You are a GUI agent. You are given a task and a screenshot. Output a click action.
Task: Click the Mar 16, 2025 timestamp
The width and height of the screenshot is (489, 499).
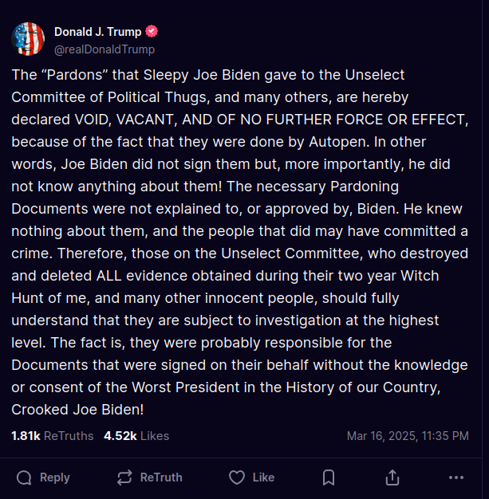click(408, 436)
